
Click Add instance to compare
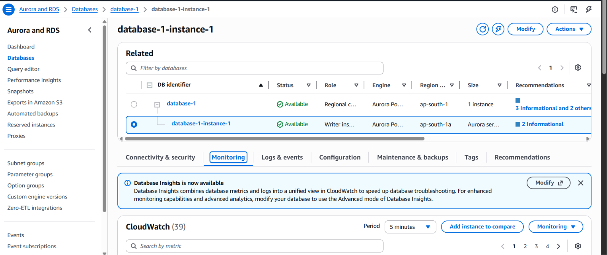pyautogui.click(x=482, y=227)
